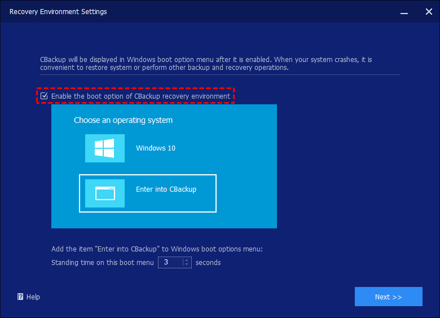Open the Help link text
The height and width of the screenshot is (318, 440).
pyautogui.click(x=33, y=297)
